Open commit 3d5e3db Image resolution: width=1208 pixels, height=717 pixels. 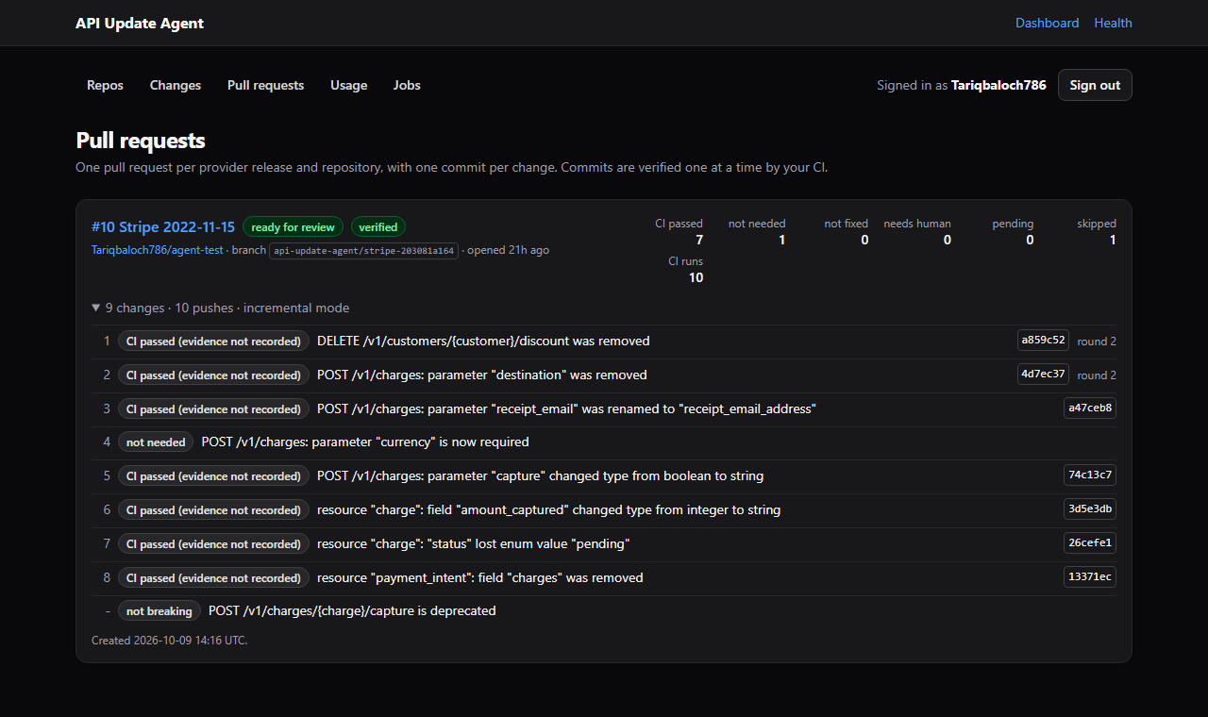(x=1090, y=509)
